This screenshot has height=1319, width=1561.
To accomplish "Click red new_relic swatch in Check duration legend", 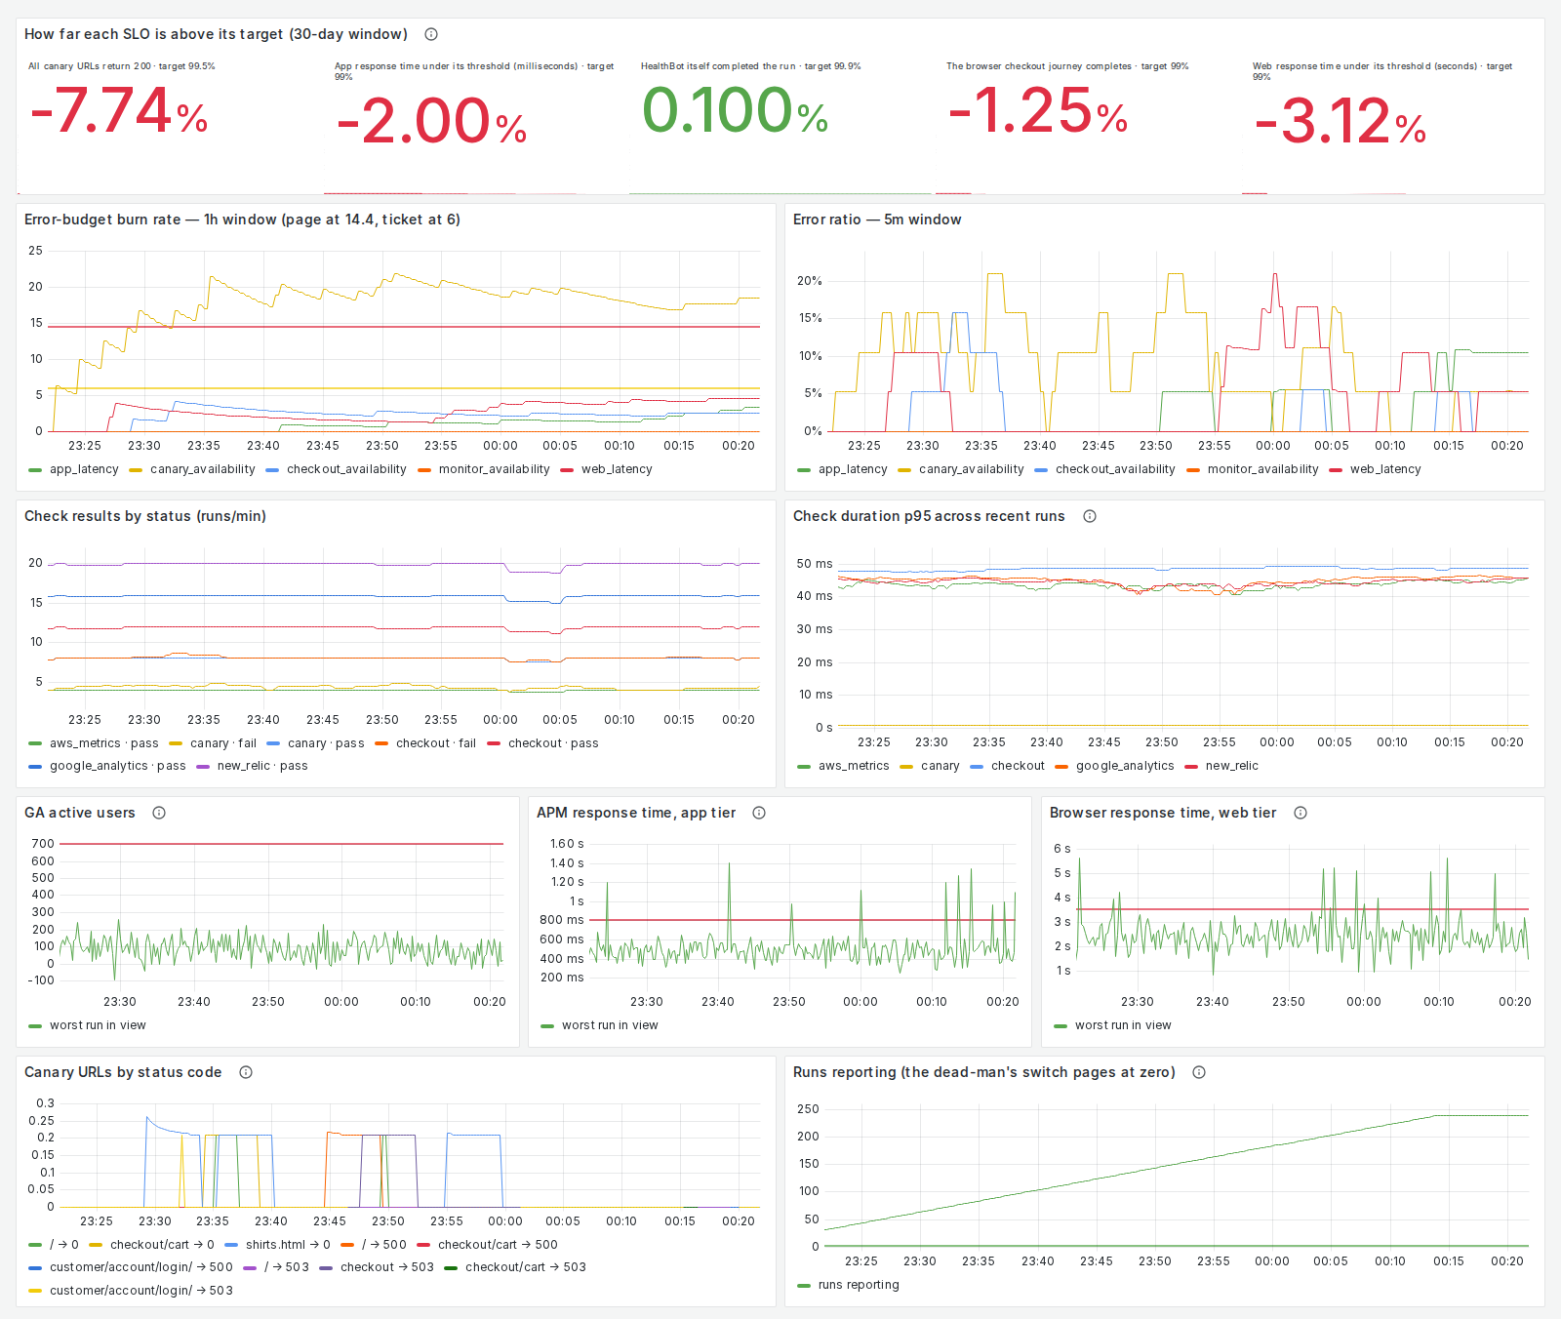I will 1191,766.
